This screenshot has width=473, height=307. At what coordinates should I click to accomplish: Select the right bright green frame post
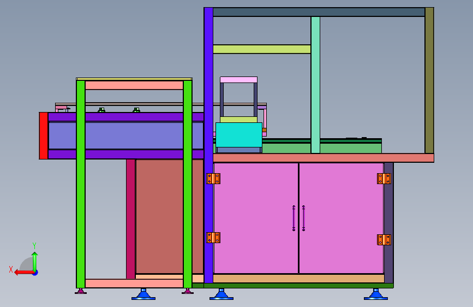click(x=188, y=184)
